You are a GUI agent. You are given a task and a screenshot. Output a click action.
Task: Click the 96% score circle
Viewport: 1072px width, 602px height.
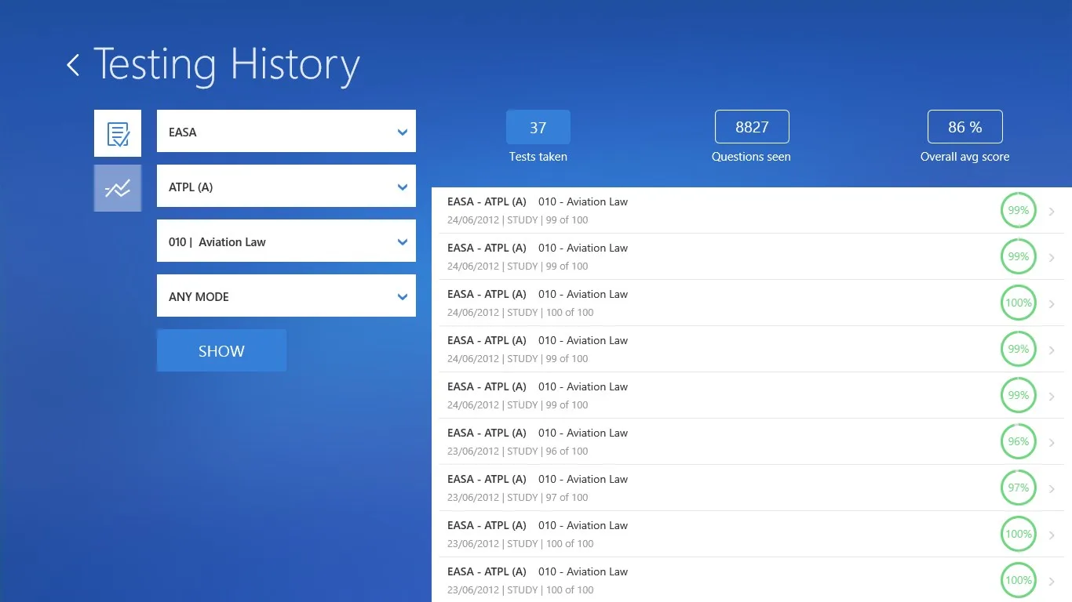[1019, 441]
